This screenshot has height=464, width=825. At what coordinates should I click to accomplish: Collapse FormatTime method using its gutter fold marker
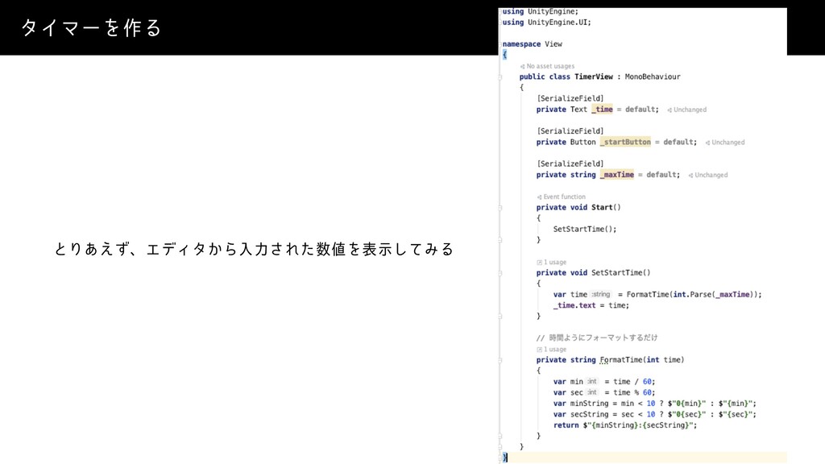[500, 360]
